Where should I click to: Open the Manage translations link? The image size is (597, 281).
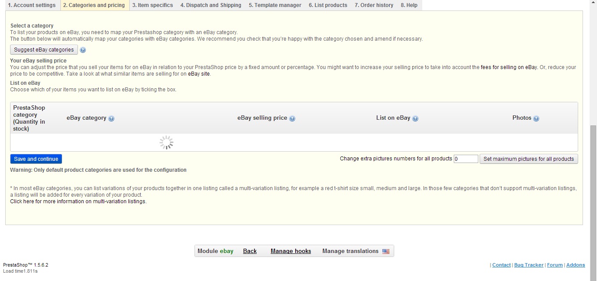click(x=350, y=251)
